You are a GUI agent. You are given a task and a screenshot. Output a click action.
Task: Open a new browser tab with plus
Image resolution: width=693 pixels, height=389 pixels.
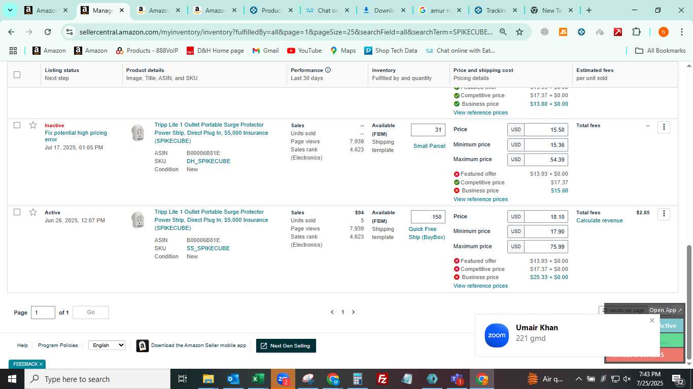point(588,10)
